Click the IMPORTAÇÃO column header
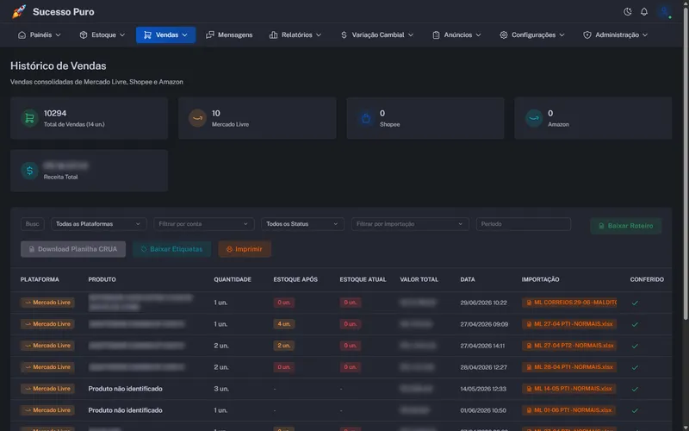Screen dimensions: 689x431 [541, 279]
